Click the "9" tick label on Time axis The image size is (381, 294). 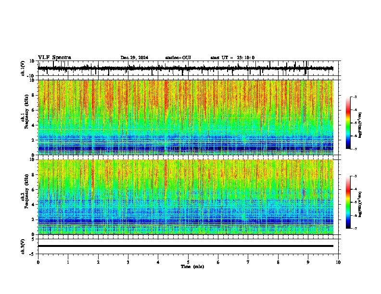click(x=308, y=262)
